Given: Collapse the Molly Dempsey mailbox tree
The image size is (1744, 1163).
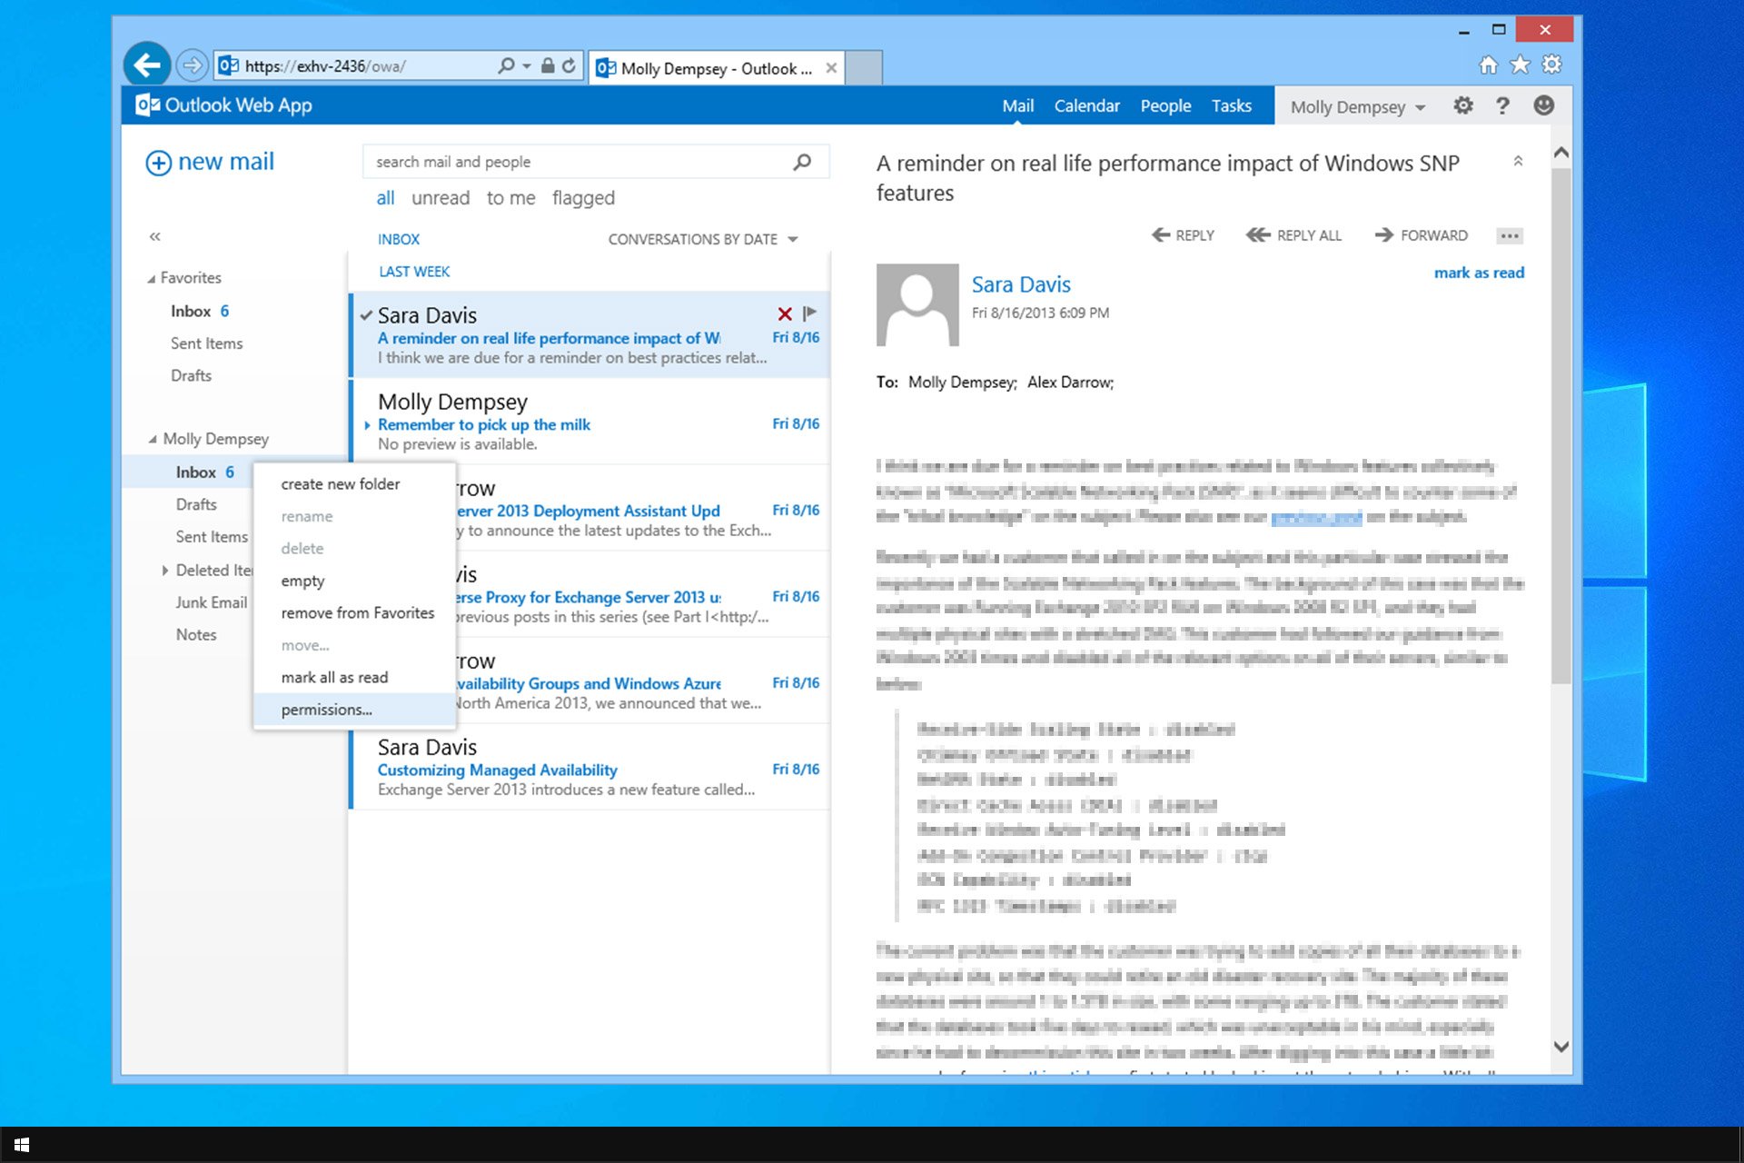Looking at the screenshot, I should click(x=153, y=440).
